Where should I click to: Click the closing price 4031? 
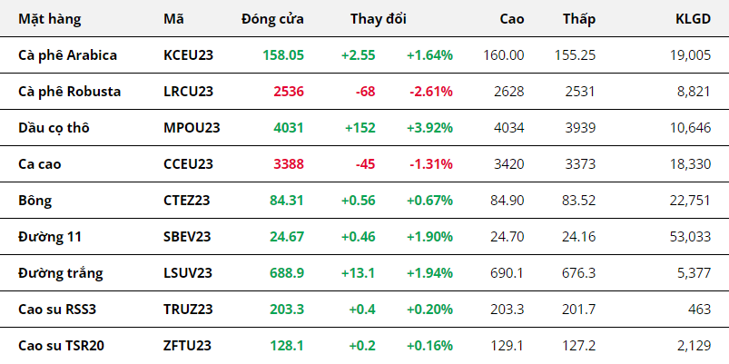tap(289, 127)
